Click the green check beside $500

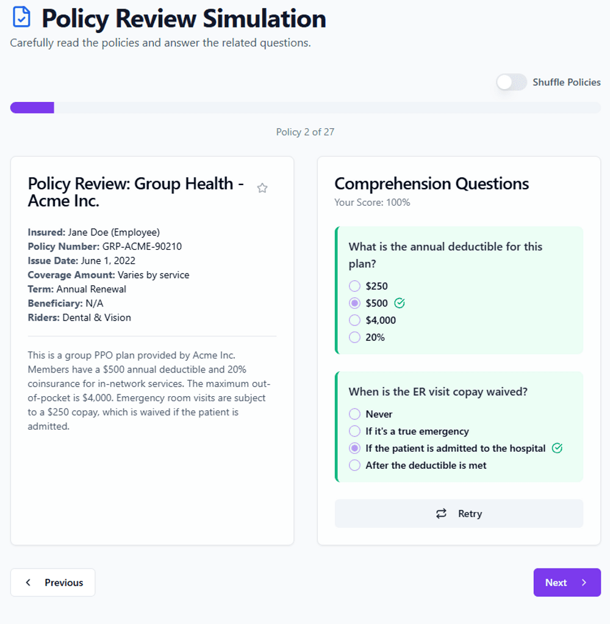tap(400, 303)
